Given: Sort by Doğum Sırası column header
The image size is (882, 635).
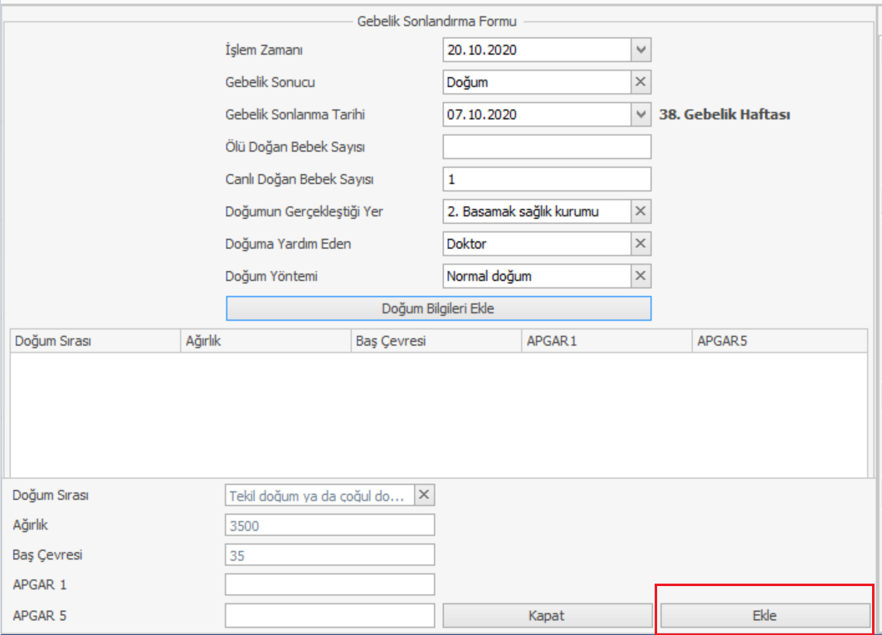Looking at the screenshot, I should [x=95, y=341].
